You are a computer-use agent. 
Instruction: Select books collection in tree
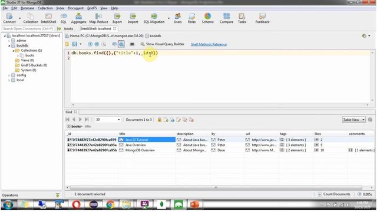point(30,55)
